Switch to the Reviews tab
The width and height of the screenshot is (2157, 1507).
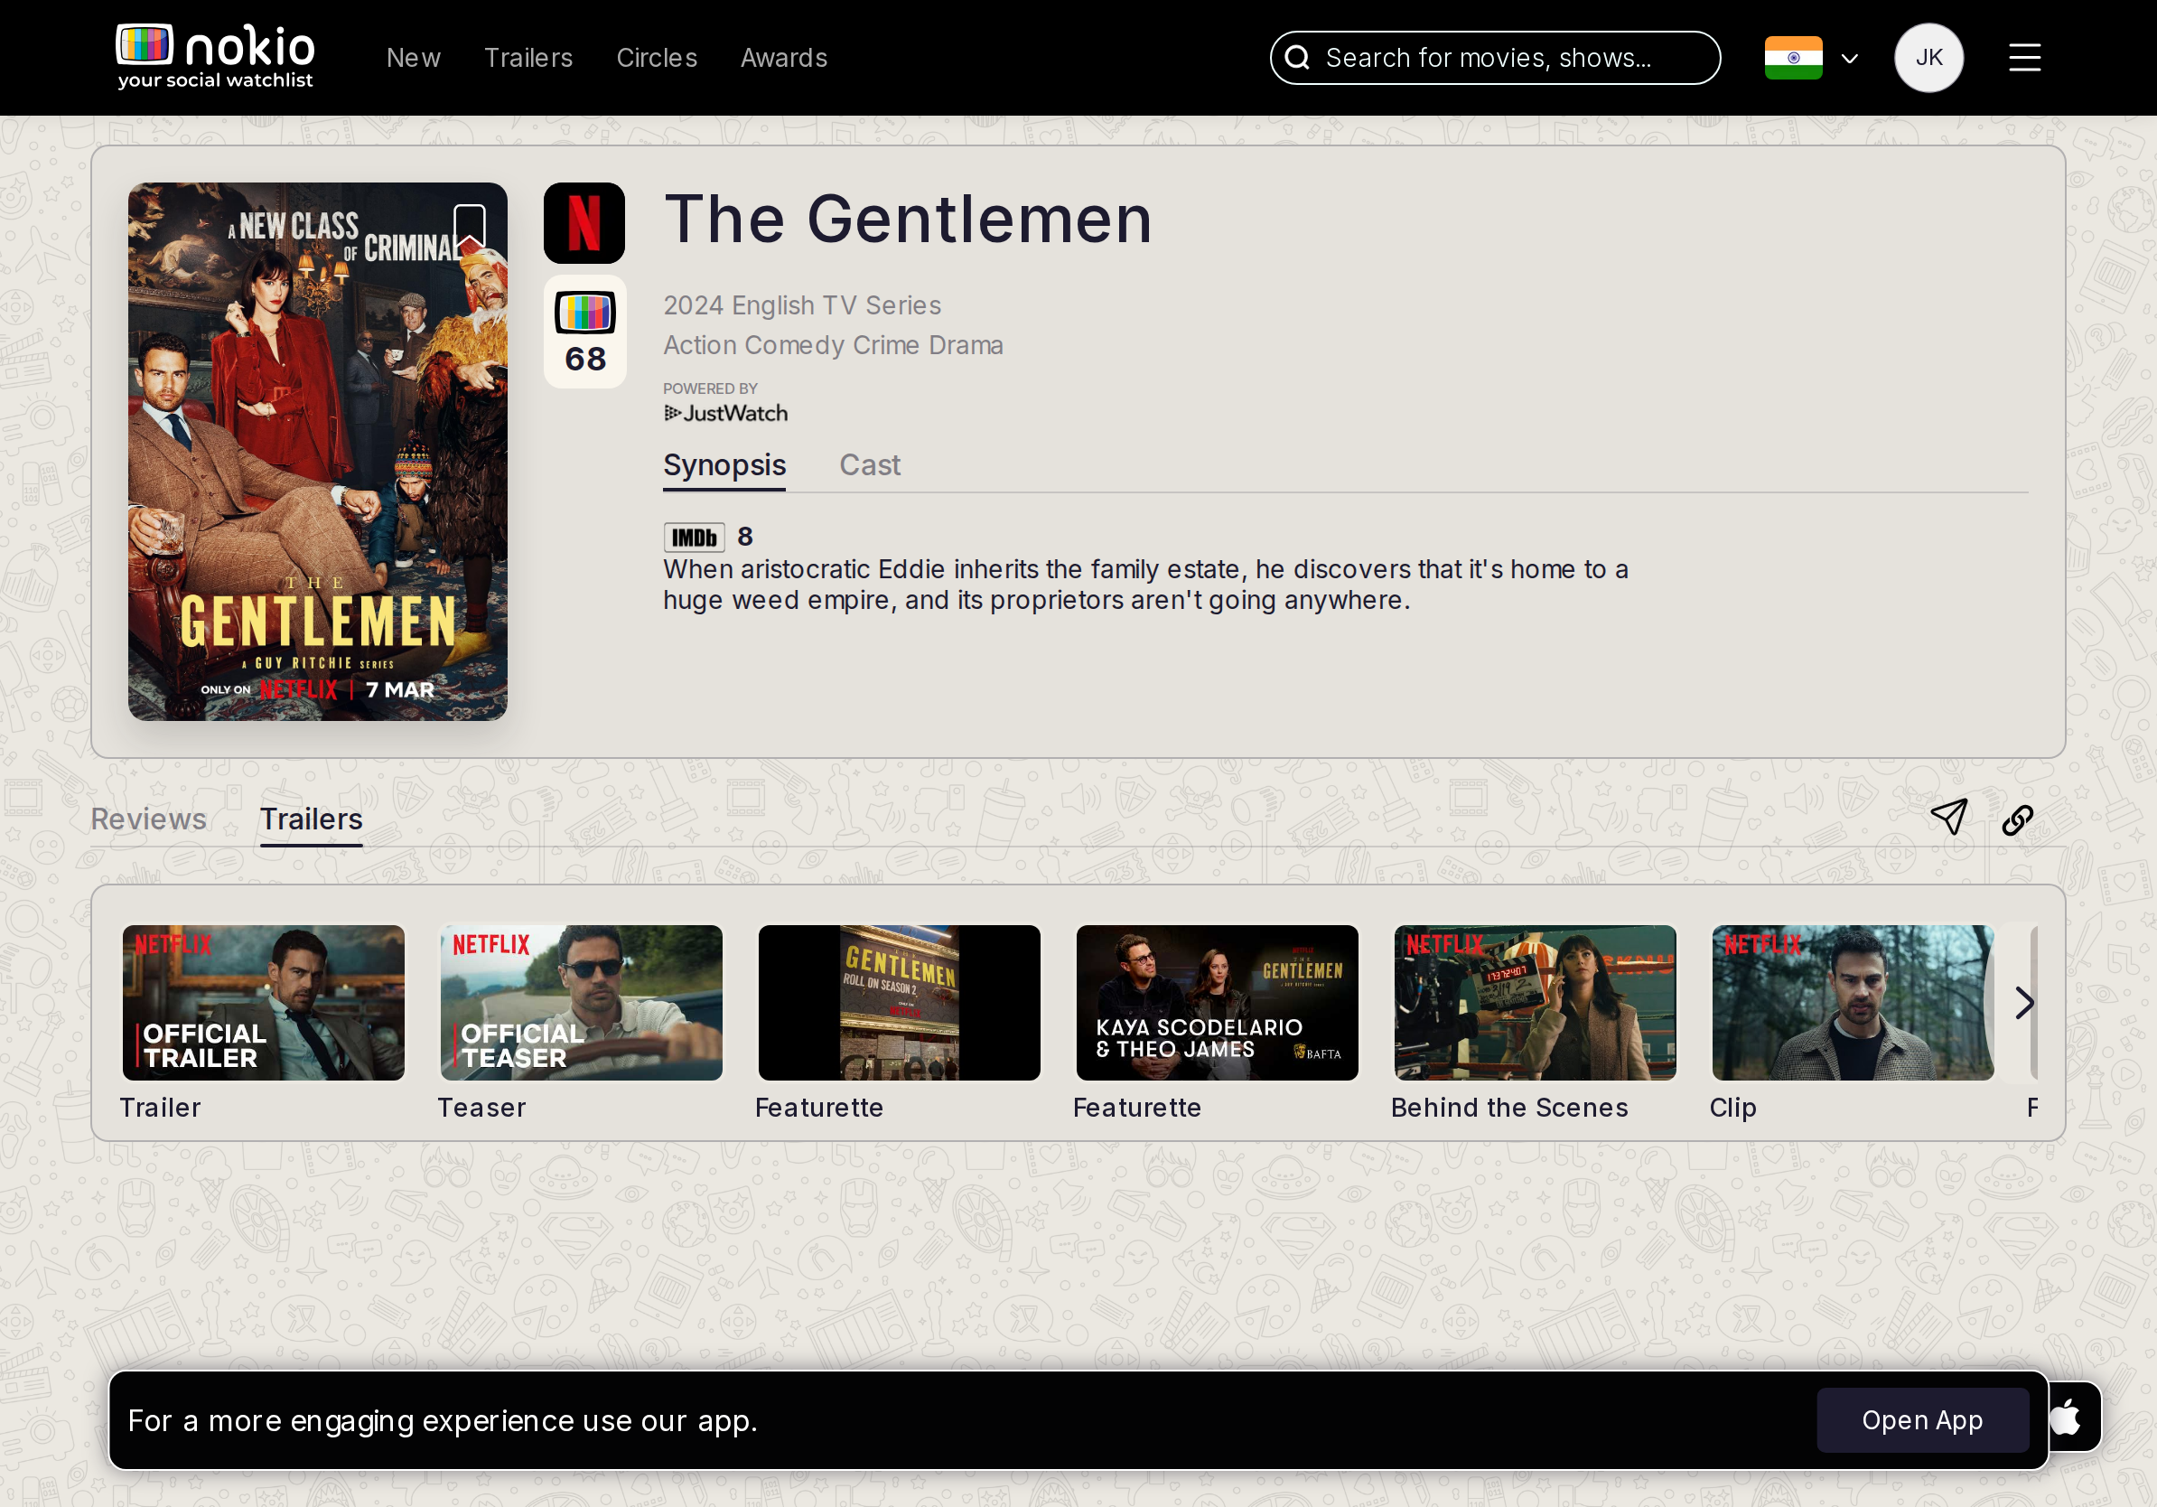[148, 819]
